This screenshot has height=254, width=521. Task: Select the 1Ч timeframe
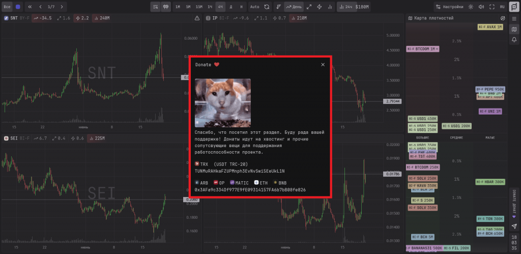pyautogui.click(x=210, y=7)
